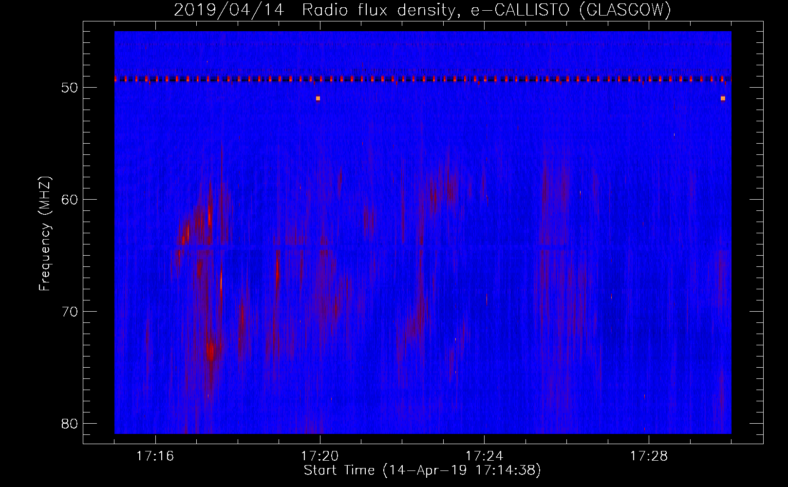
Task: Click the 70 frequency tick label
Action: coord(70,312)
